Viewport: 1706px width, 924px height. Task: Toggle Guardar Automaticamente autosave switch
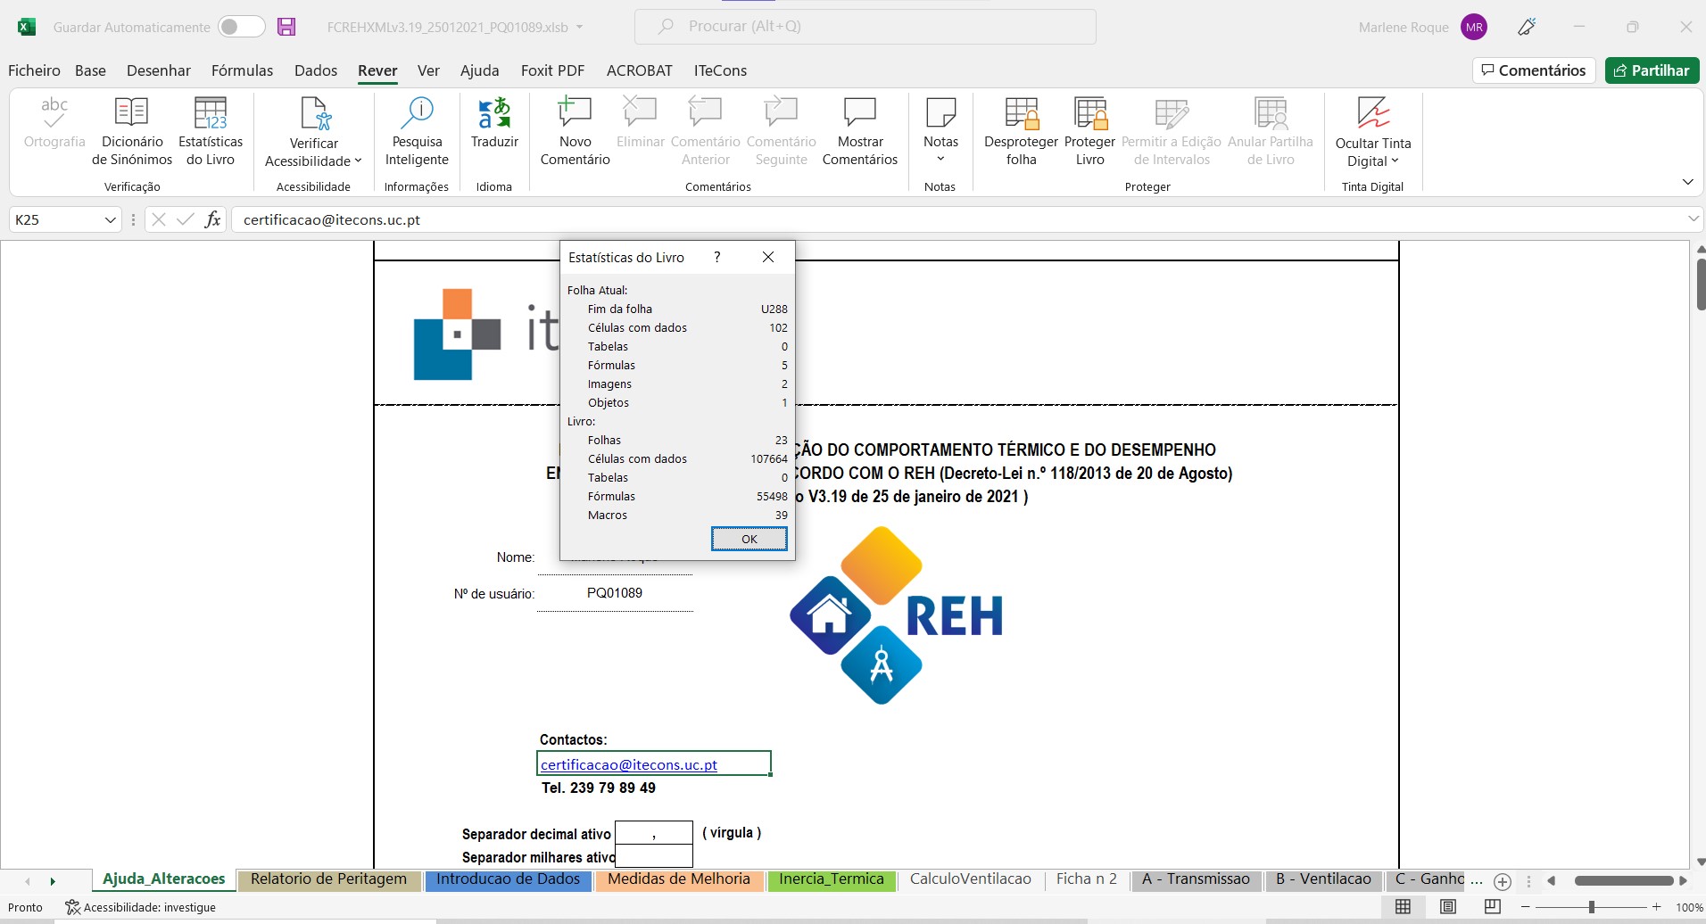coord(242,27)
